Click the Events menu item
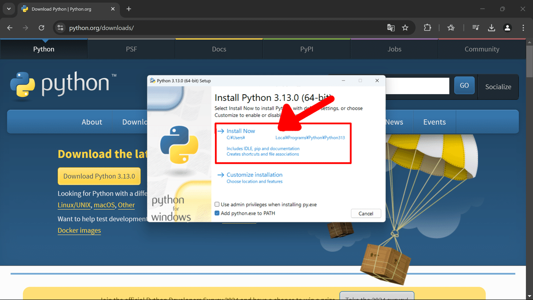This screenshot has width=533, height=300. point(434,122)
